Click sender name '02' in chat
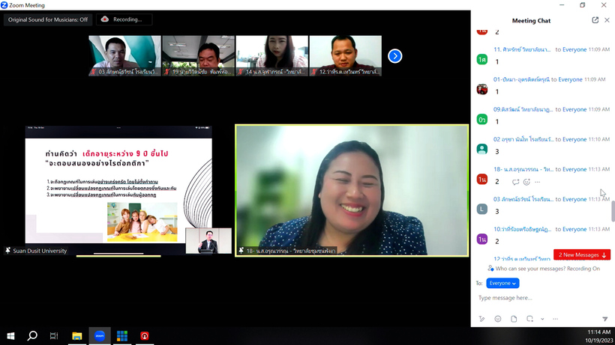 coord(523,139)
